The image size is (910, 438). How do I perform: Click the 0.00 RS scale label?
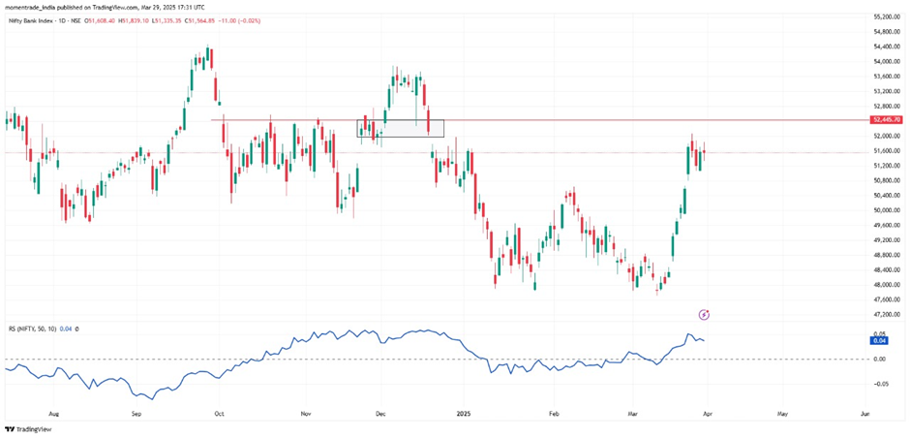881,359
